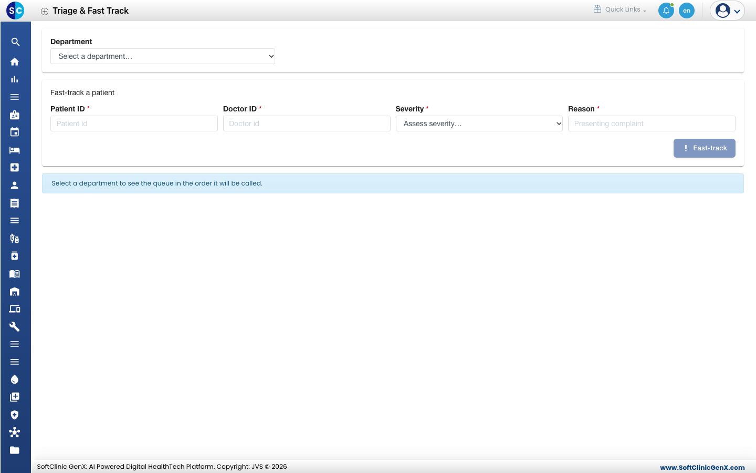
Task: Open the folder icon in sidebar
Action: coord(15,450)
